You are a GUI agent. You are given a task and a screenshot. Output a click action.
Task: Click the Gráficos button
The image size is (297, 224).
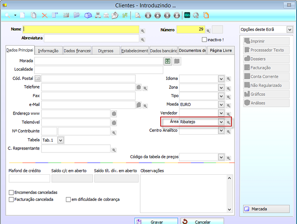[266, 94]
